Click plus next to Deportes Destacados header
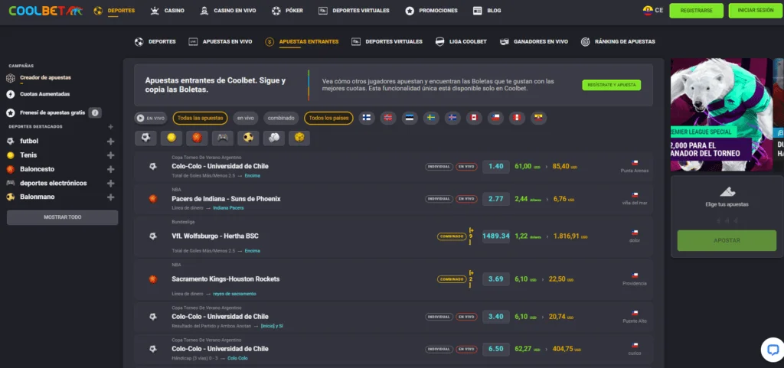The image size is (784, 368). coord(110,127)
